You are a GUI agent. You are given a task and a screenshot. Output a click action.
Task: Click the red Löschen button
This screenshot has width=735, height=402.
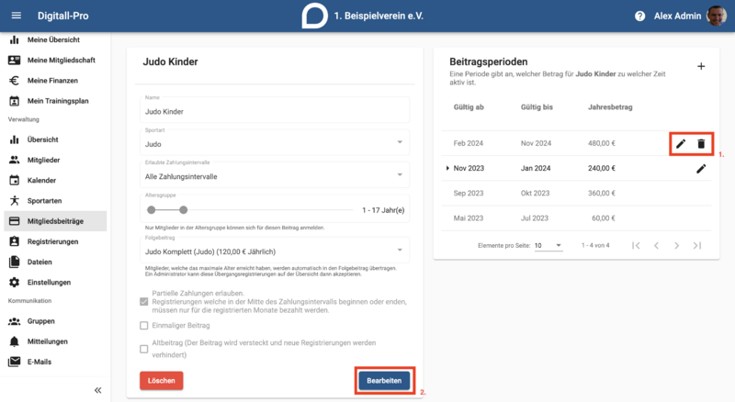[x=162, y=381]
